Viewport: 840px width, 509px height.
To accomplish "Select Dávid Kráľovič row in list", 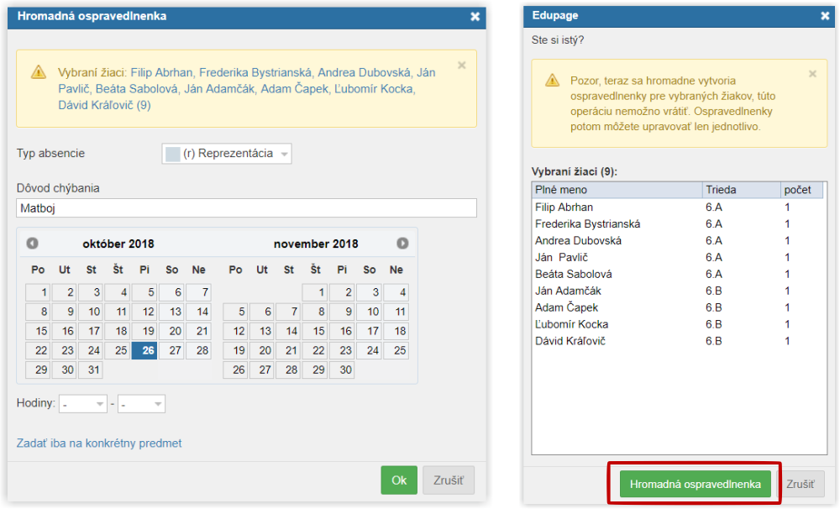I will point(678,341).
